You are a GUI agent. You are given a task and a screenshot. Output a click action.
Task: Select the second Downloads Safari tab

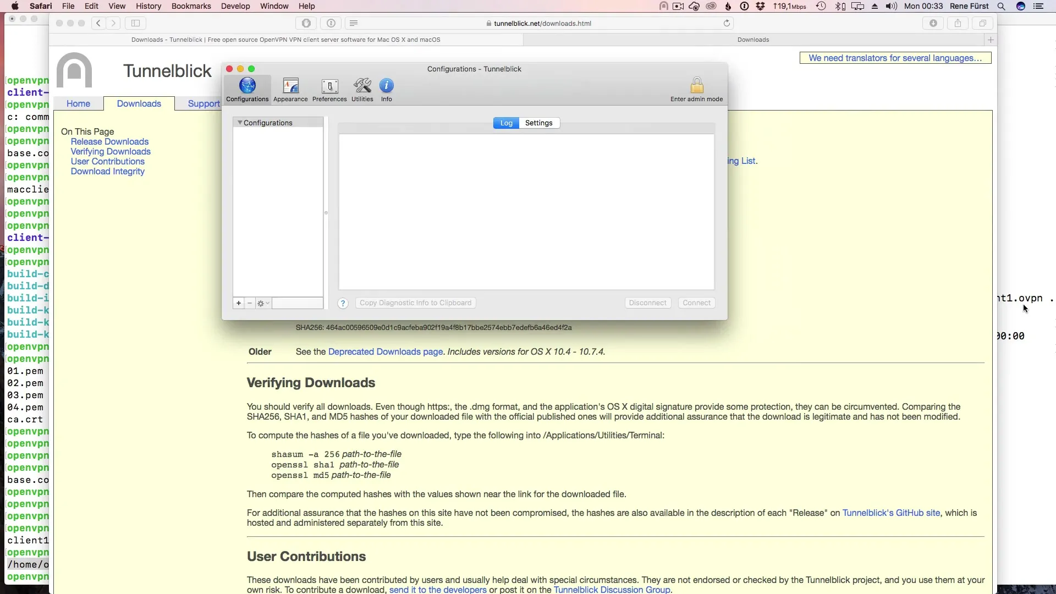(x=754, y=40)
